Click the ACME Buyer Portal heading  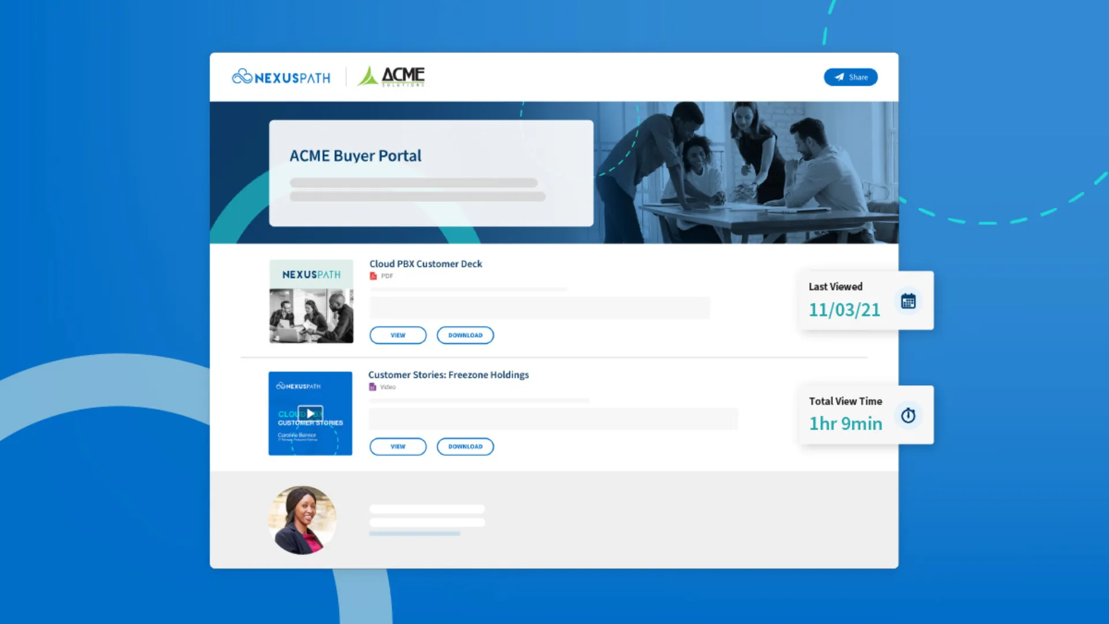pyautogui.click(x=355, y=156)
